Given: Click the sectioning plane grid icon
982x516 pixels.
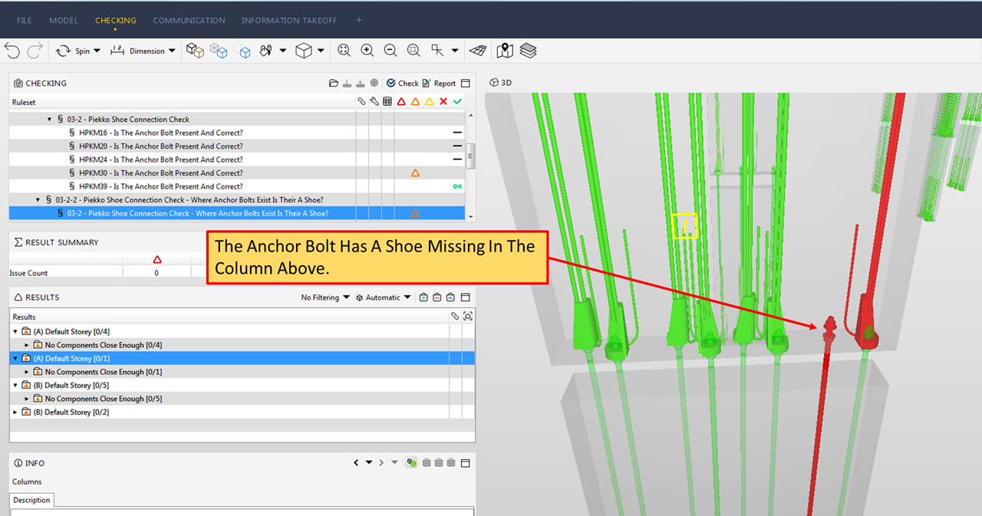Looking at the screenshot, I should (478, 51).
